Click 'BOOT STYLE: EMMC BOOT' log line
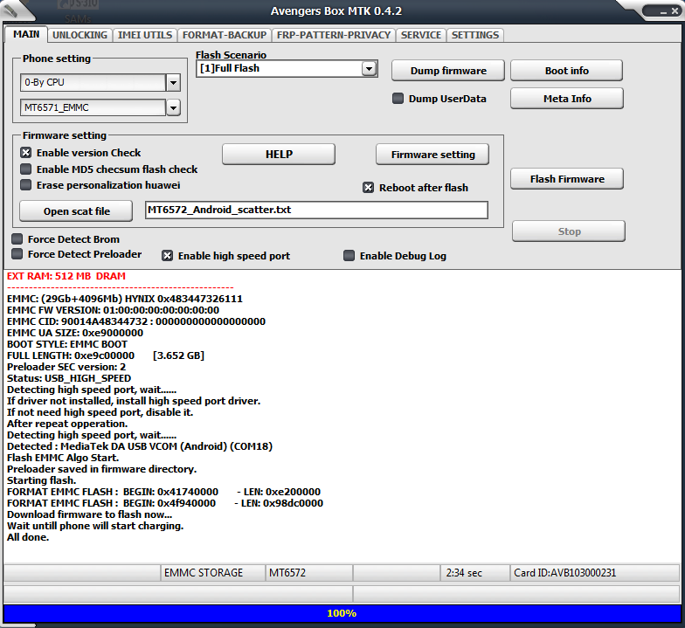The height and width of the screenshot is (628, 685). [67, 344]
